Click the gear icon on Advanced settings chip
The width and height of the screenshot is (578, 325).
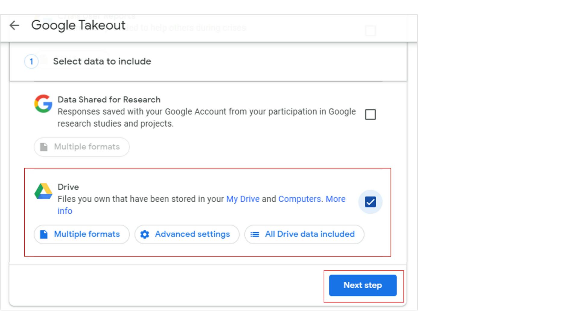(x=145, y=234)
